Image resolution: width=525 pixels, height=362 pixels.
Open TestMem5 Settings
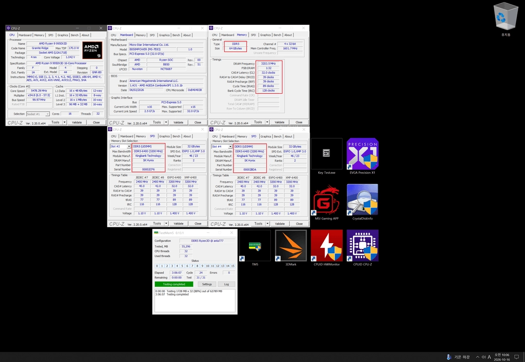pyautogui.click(x=207, y=284)
